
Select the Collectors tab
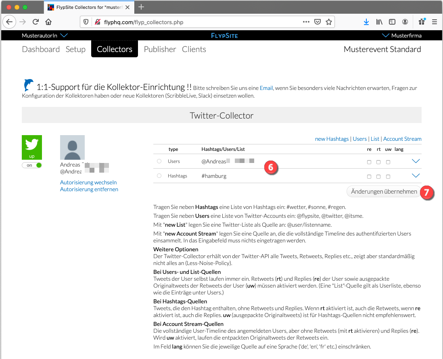115,49
